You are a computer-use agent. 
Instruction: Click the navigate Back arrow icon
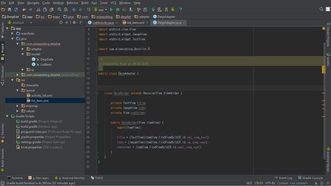click(74, 10)
